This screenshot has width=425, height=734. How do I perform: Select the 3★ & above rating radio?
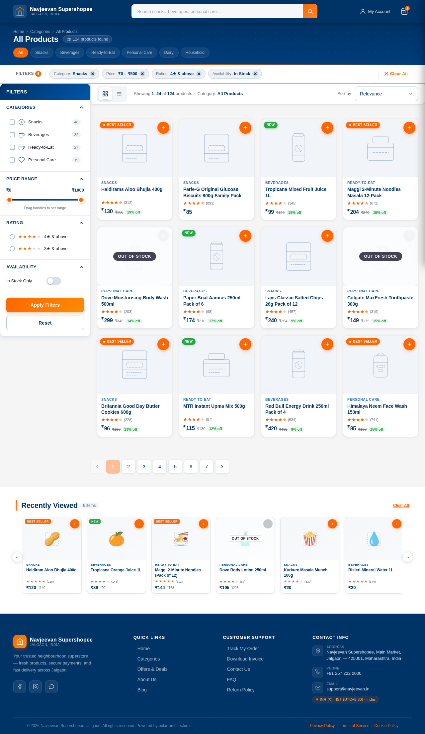tap(12, 249)
